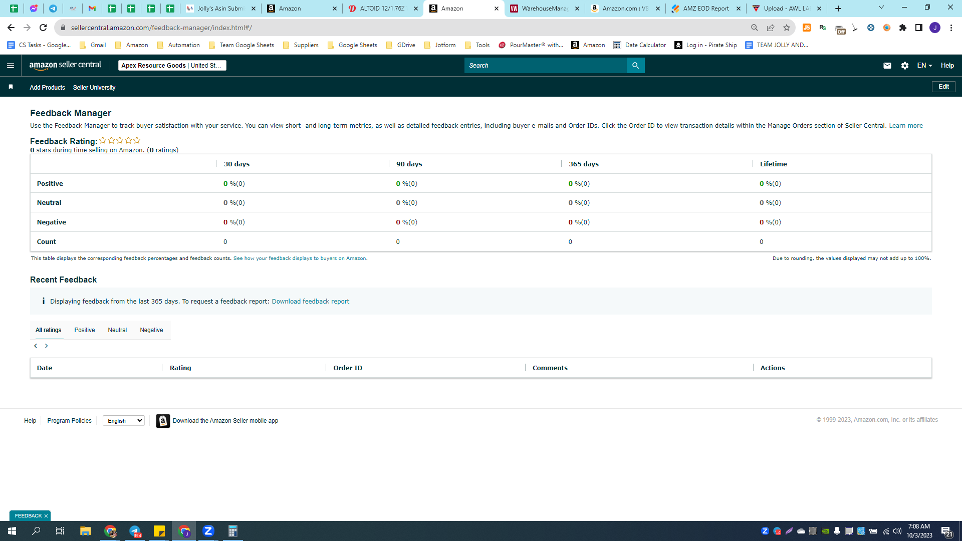Open Chrome's three-dot menu
962x541 pixels.
pos(951,28)
